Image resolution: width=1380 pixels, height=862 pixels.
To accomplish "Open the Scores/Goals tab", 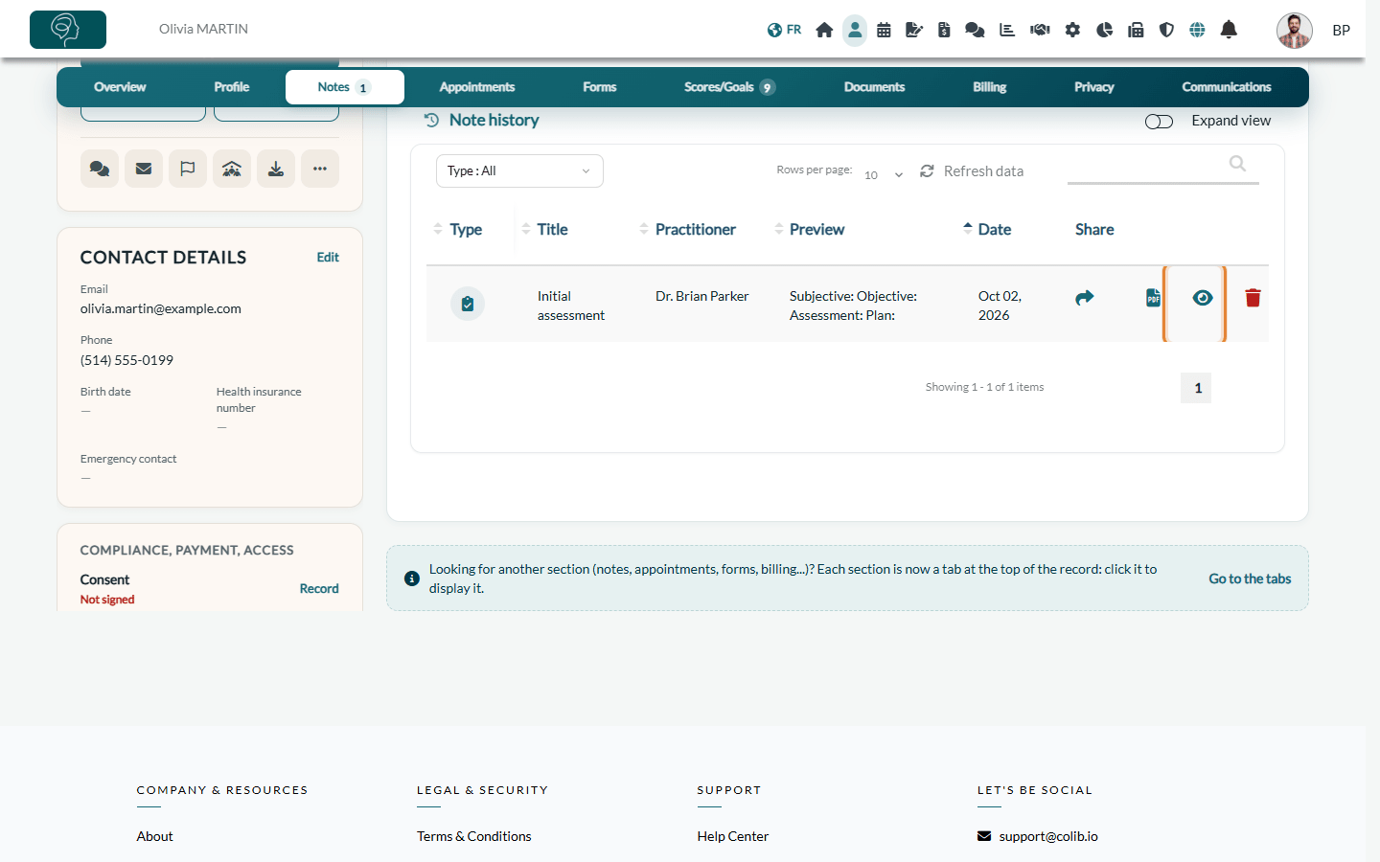I will tap(729, 87).
